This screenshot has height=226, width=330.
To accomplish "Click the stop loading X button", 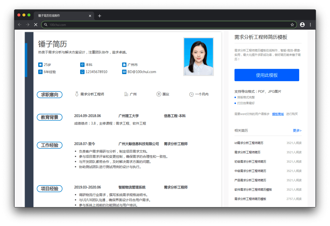I will pos(36,25).
